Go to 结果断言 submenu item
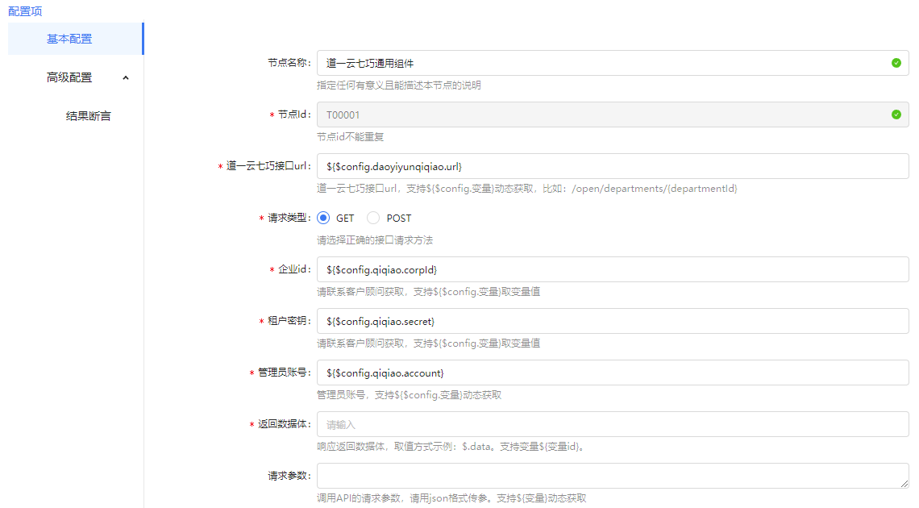Viewport: 919px width, 508px height. click(88, 116)
